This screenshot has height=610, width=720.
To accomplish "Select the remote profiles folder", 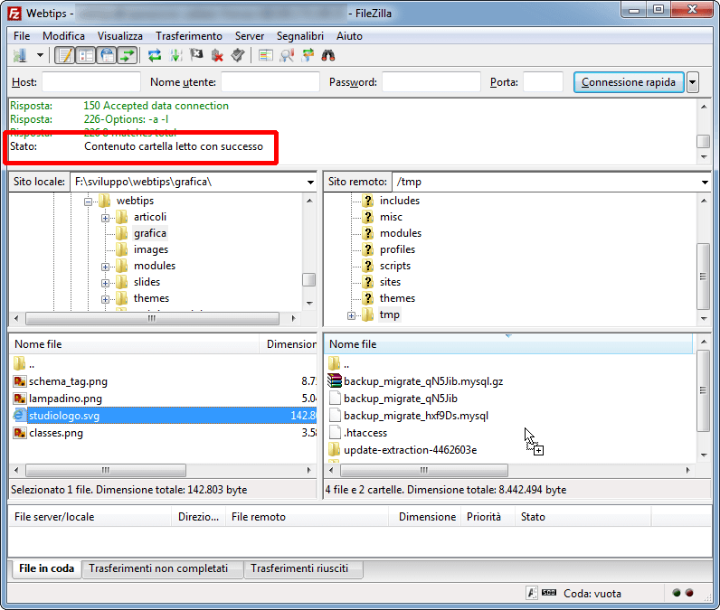I will click(397, 249).
